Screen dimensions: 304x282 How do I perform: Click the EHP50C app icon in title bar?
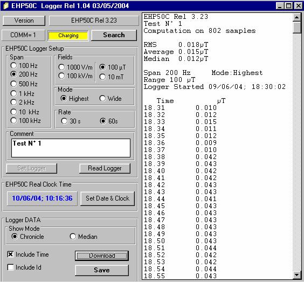[x=6, y=6]
